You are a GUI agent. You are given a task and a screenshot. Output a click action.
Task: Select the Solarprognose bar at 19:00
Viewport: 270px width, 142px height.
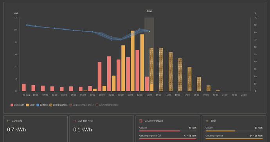click(x=208, y=88)
